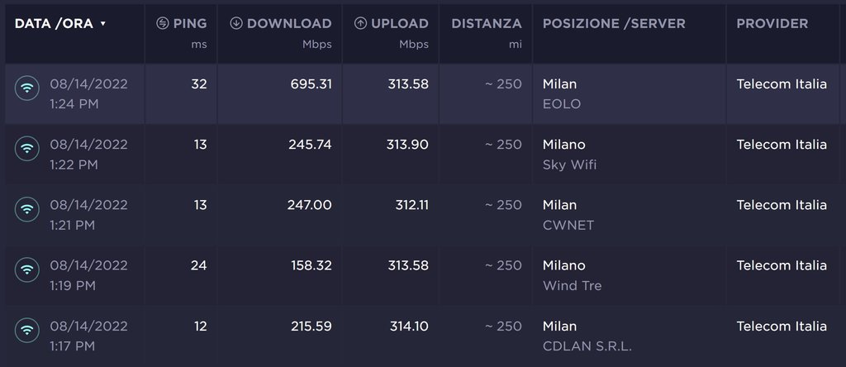Image resolution: width=846 pixels, height=367 pixels.
Task: Click the Wi-Fi icon for 1:22 PM test
Action: 27,148
